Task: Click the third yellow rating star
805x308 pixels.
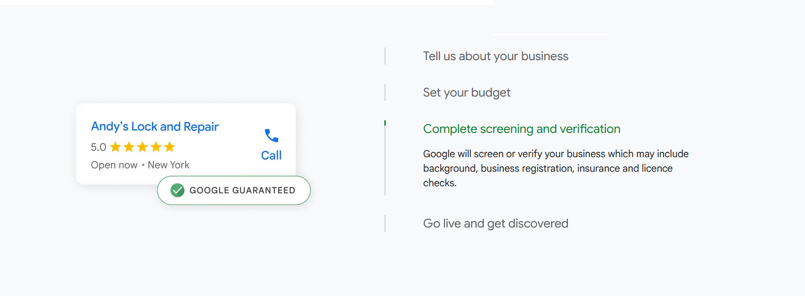Action: 142,147
